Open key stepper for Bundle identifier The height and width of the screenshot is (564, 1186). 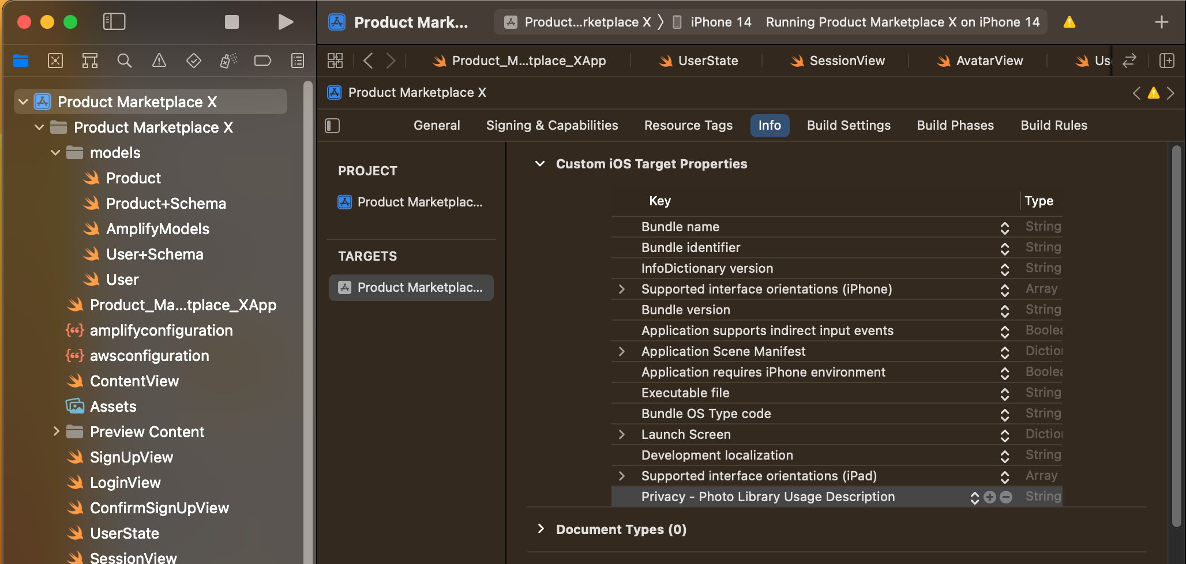click(1005, 249)
